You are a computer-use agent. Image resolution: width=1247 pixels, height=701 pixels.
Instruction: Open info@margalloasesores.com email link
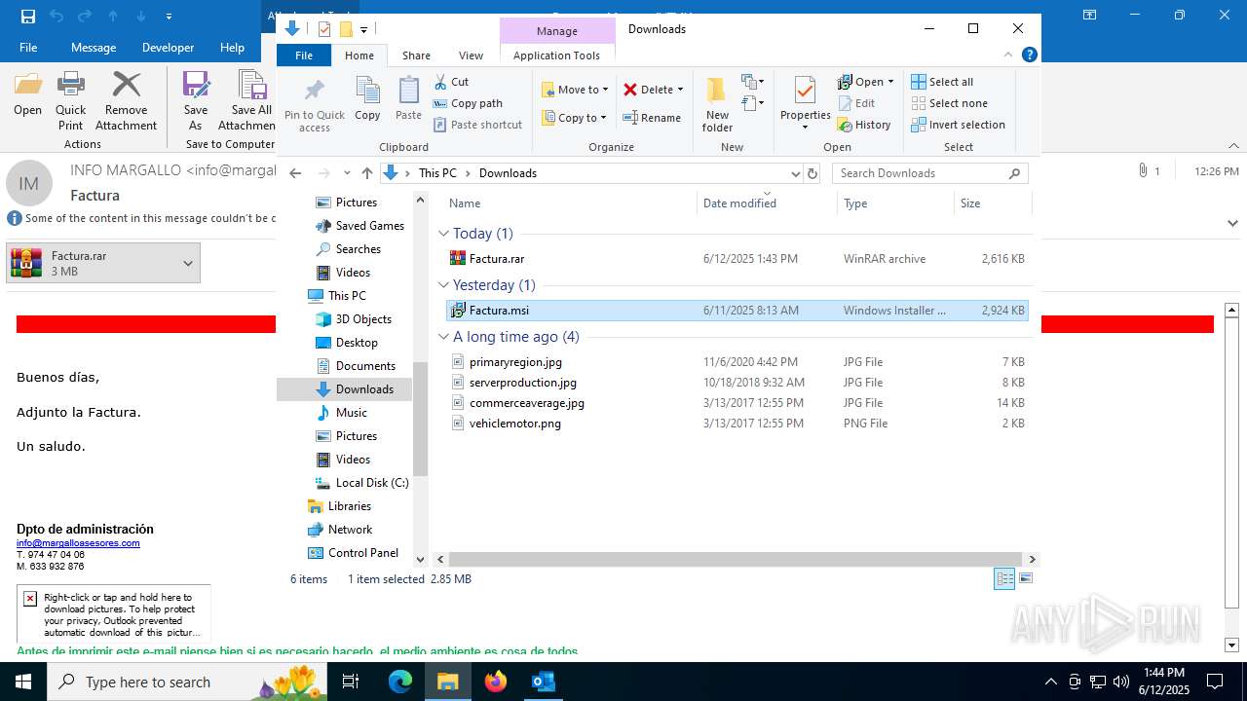coord(78,543)
